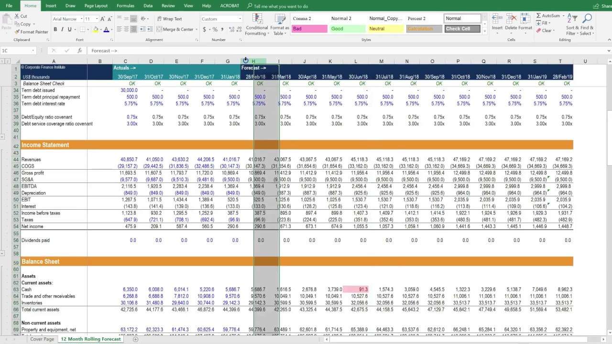Apply the Check Cell style
Screen dimensions: 612x344
(462, 29)
